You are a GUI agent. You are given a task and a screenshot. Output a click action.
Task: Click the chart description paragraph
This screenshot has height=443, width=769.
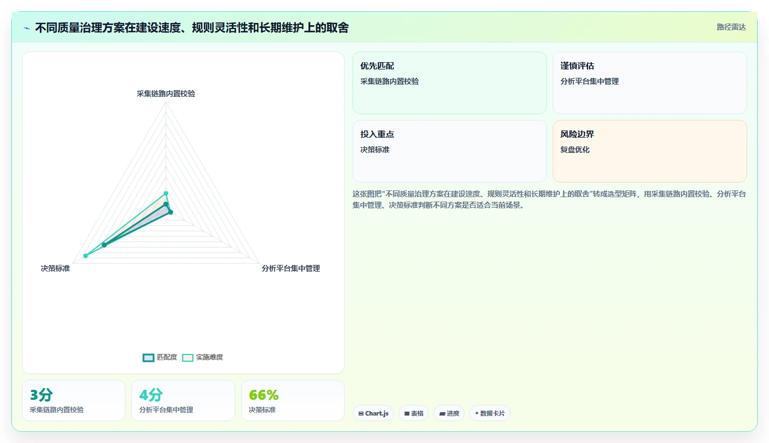point(549,199)
